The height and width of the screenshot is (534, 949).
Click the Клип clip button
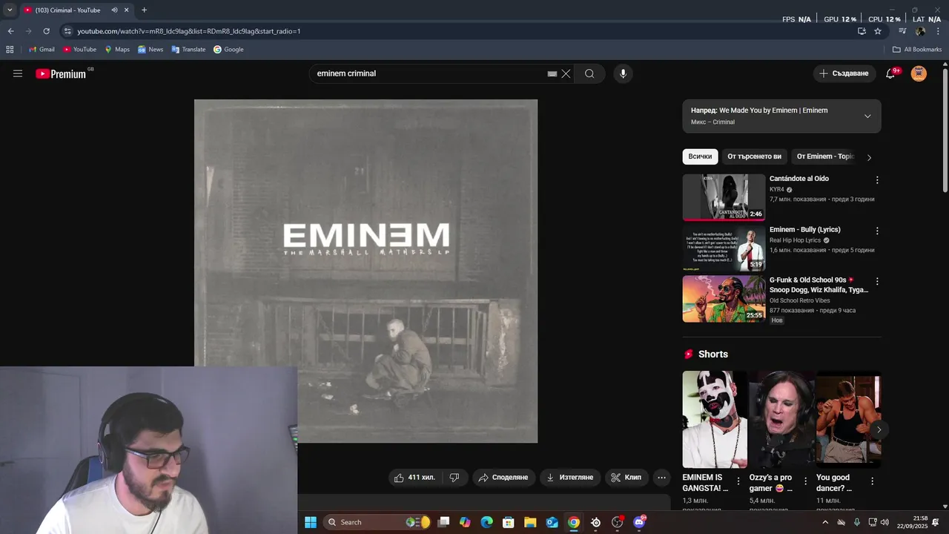(x=626, y=478)
